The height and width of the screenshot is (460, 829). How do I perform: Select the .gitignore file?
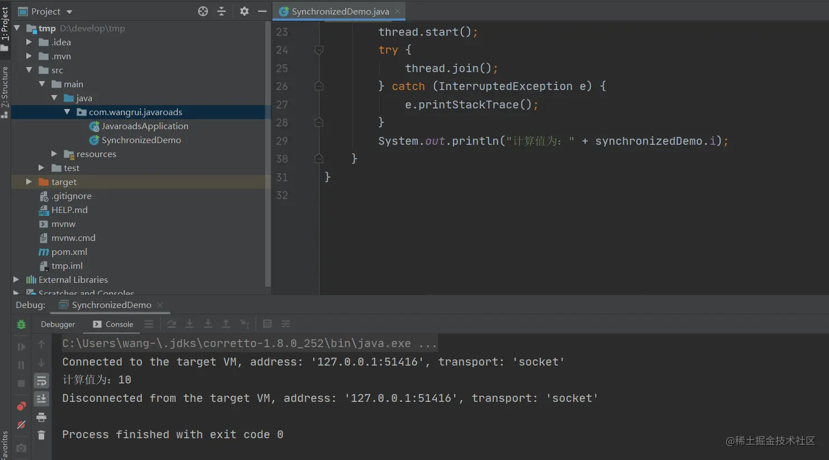pos(65,196)
